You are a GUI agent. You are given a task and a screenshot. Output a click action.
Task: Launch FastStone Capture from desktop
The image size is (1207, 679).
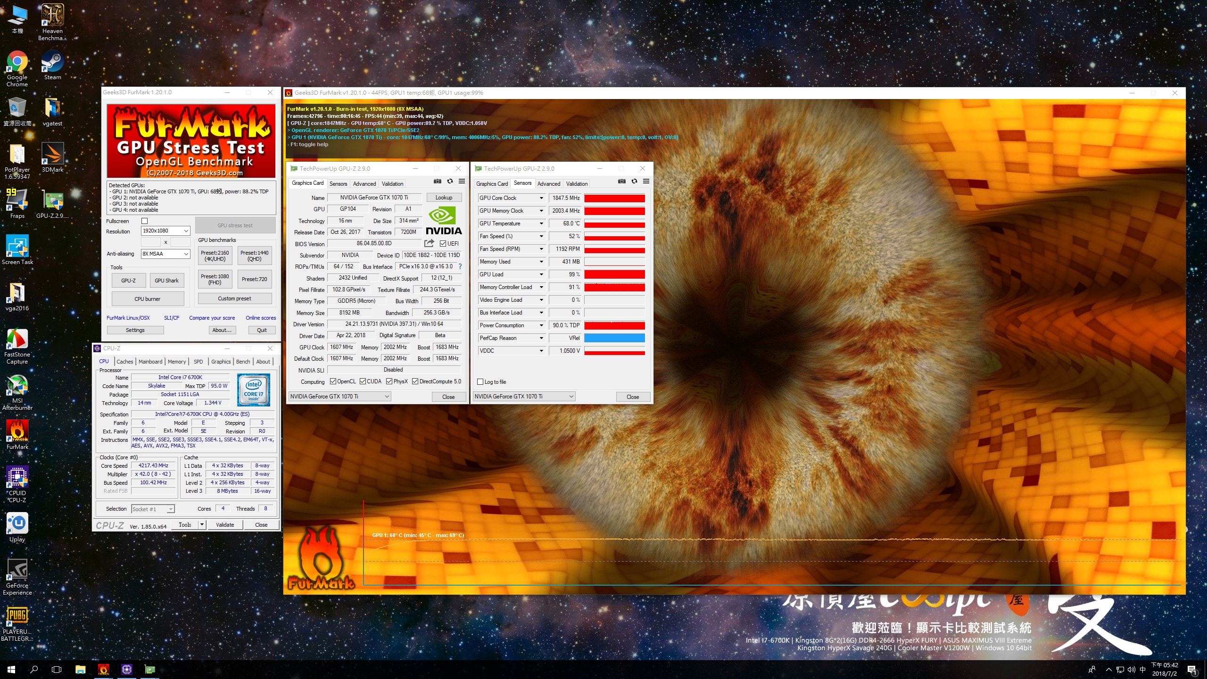pyautogui.click(x=17, y=347)
